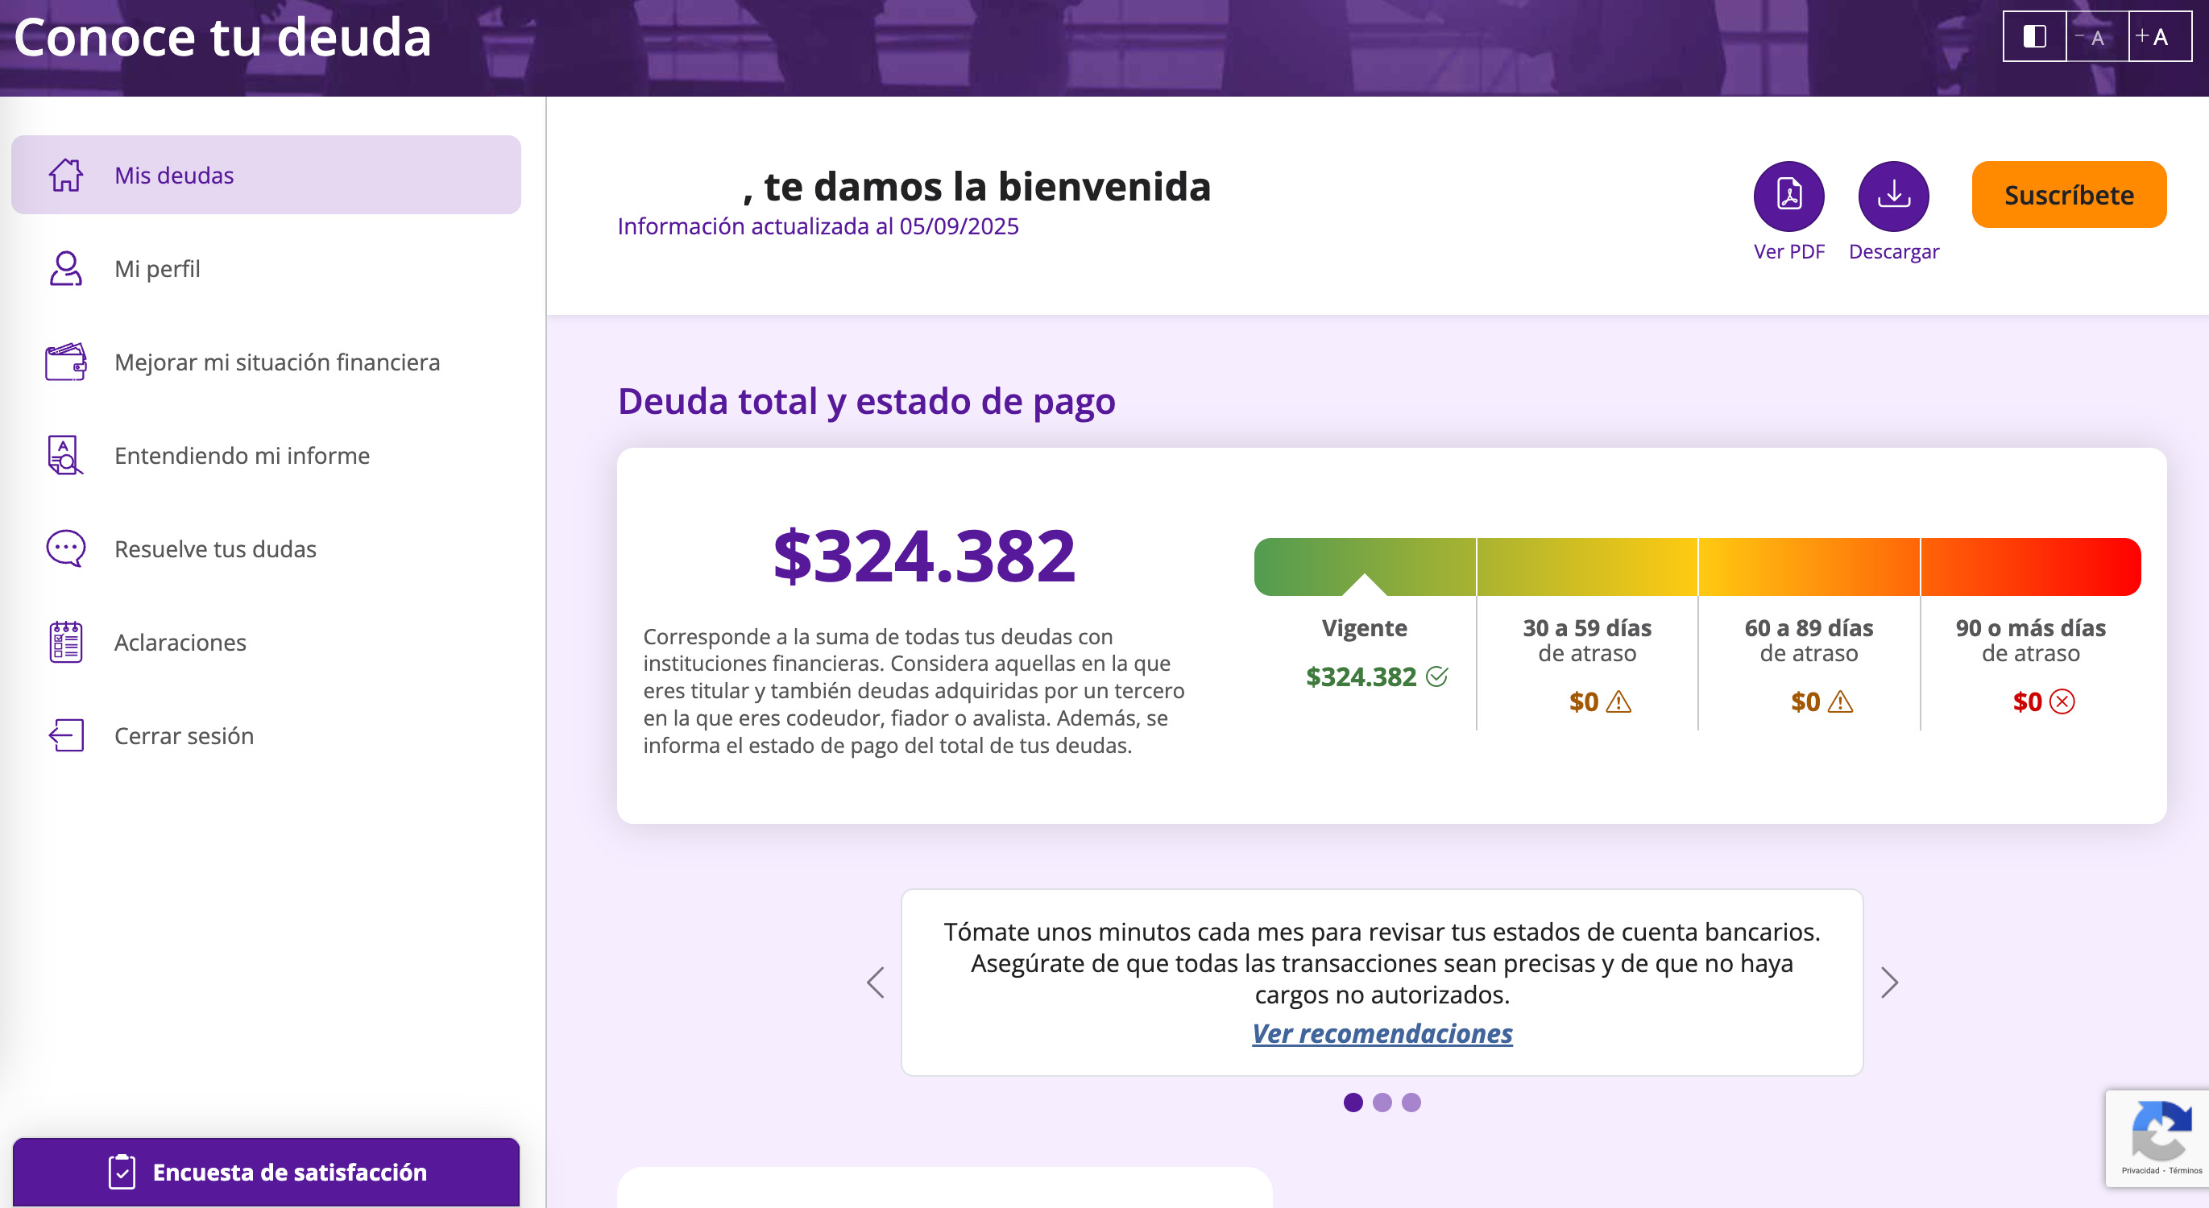Advance to the next tip with the right arrow

1888,983
